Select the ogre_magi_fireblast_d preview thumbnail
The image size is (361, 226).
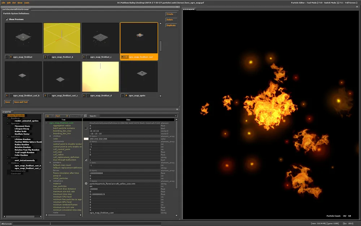click(100, 77)
